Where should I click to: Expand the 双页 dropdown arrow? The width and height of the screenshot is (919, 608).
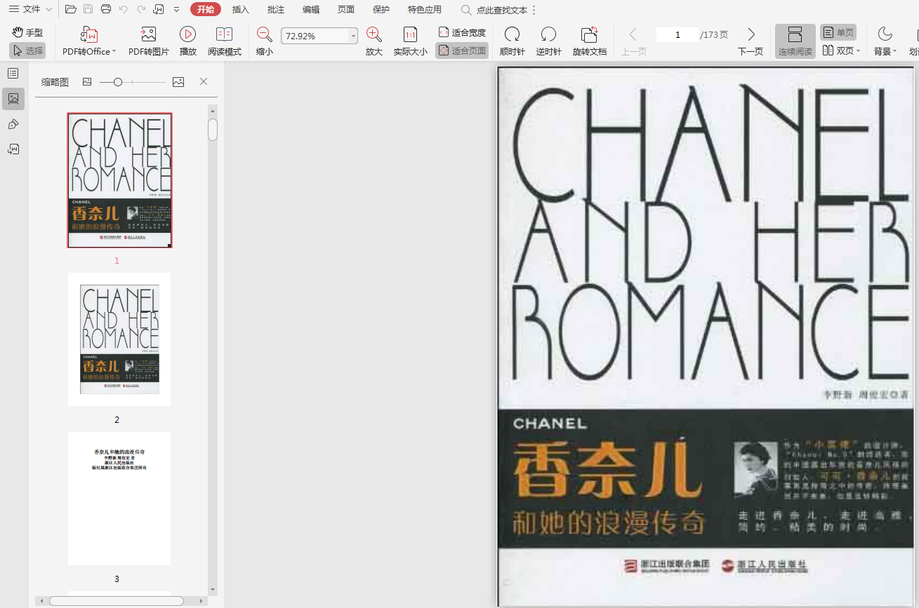859,51
